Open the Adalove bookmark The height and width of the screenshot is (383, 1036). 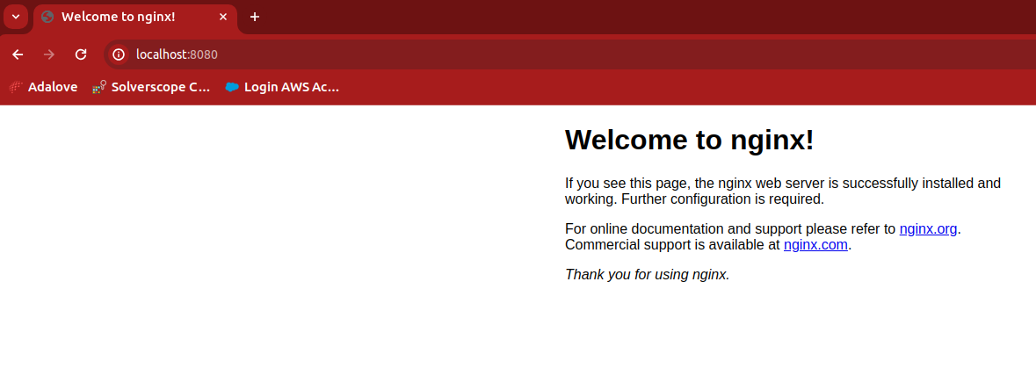pyautogui.click(x=44, y=87)
